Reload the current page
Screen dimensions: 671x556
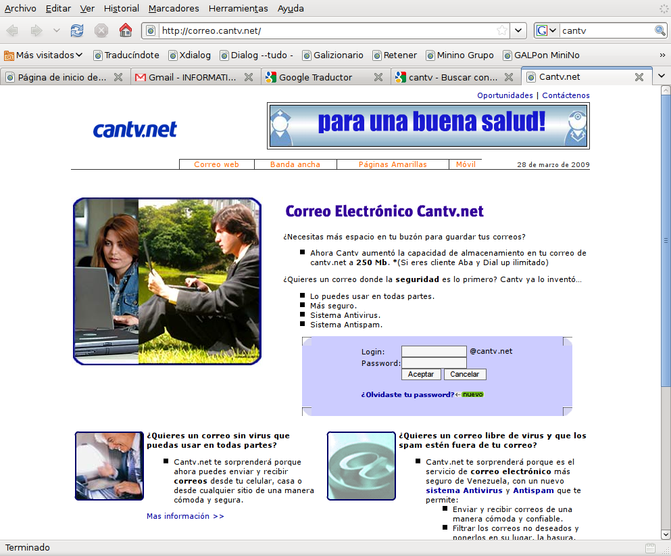point(77,30)
